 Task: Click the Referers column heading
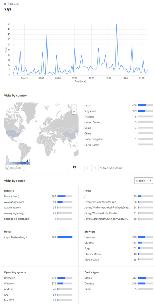pos(9,191)
